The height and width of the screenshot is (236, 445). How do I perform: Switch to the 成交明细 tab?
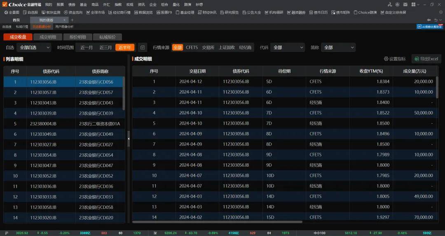pyautogui.click(x=48, y=37)
